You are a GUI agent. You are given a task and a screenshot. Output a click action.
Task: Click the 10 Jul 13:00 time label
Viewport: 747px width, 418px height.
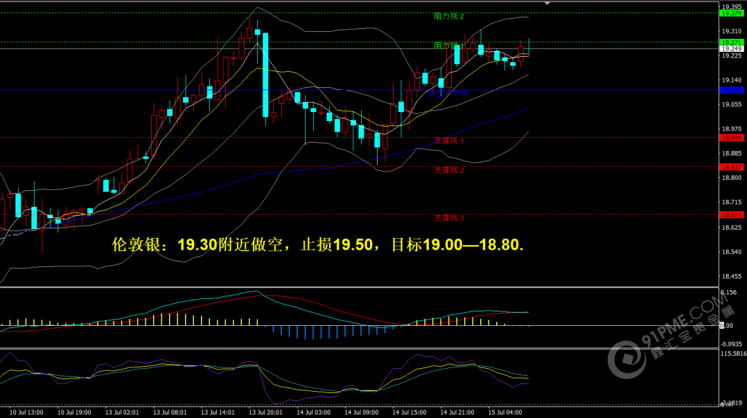click(x=26, y=412)
